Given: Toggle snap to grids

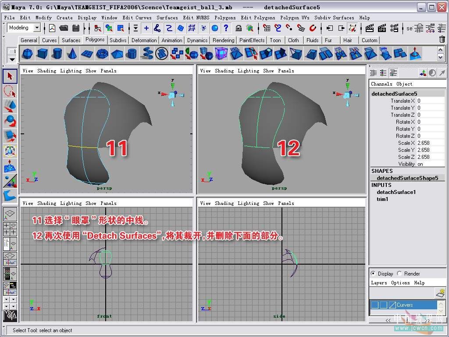Looking at the screenshot, I should pos(267,28).
